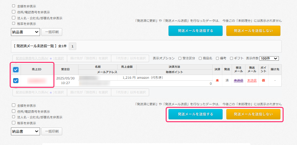Click the top 一括印刷 button

pyautogui.click(x=52, y=32)
